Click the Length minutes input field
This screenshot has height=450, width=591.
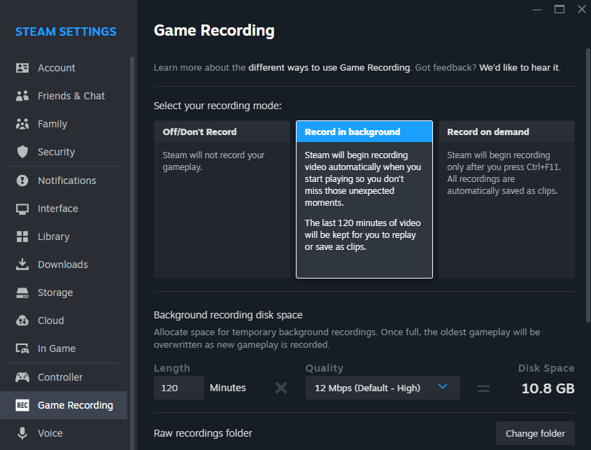coord(178,388)
